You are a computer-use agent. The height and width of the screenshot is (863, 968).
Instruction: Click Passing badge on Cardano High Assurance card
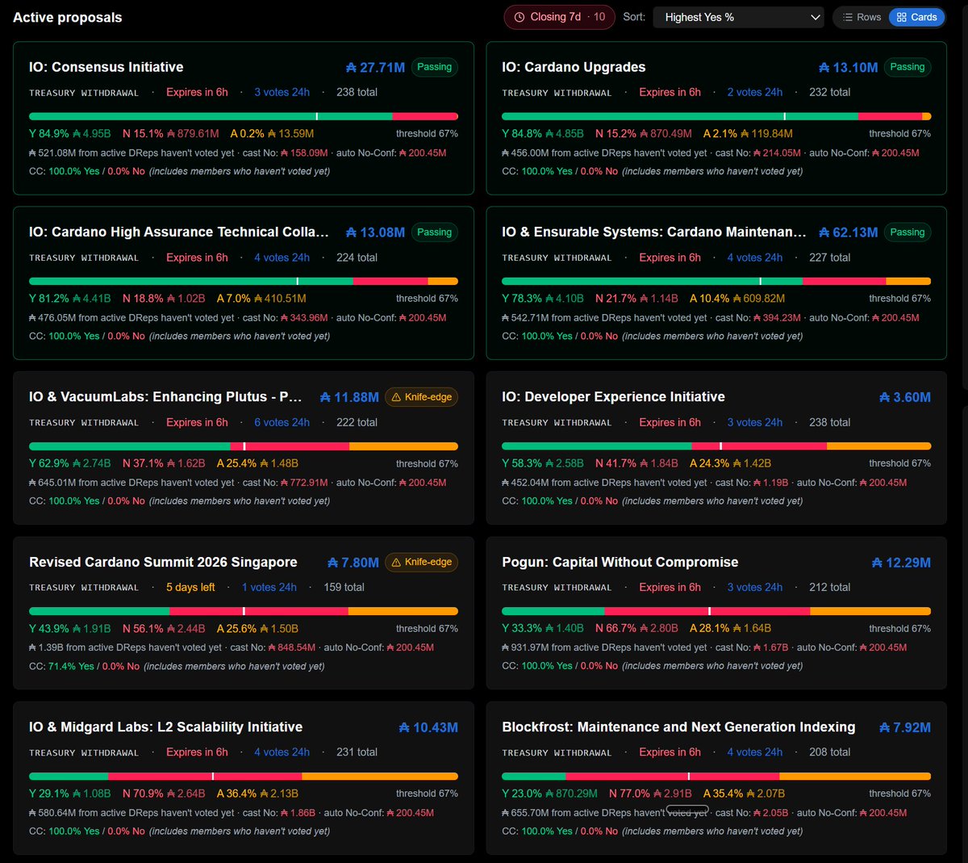pos(435,232)
